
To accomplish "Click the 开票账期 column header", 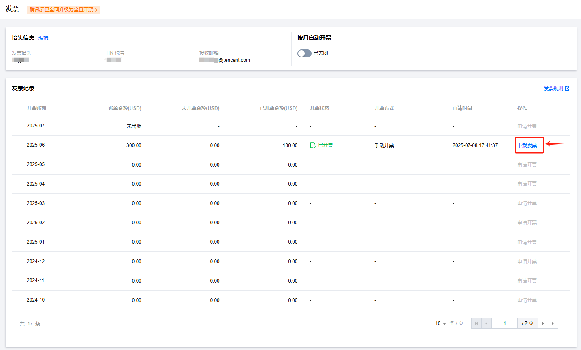I will pyautogui.click(x=36, y=108).
